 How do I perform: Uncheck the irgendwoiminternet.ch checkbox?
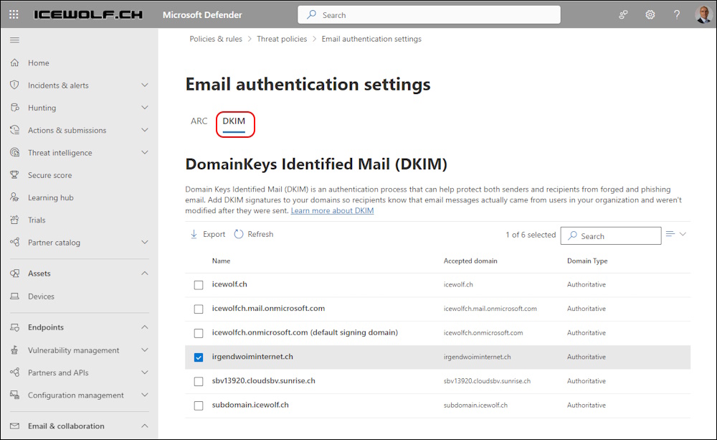199,357
